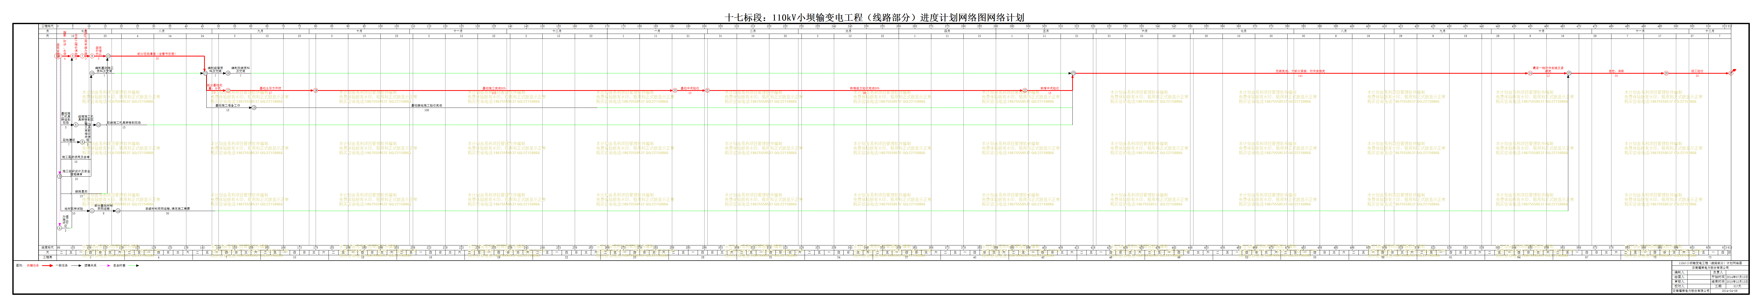1750x295 pixels.
Task: Select node 11 after 地材取样试验
Action: tap(92, 211)
